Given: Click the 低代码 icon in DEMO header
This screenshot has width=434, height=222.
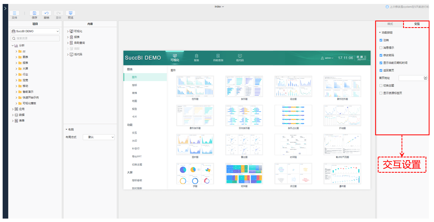Looking at the screenshot, I should pos(240,56).
